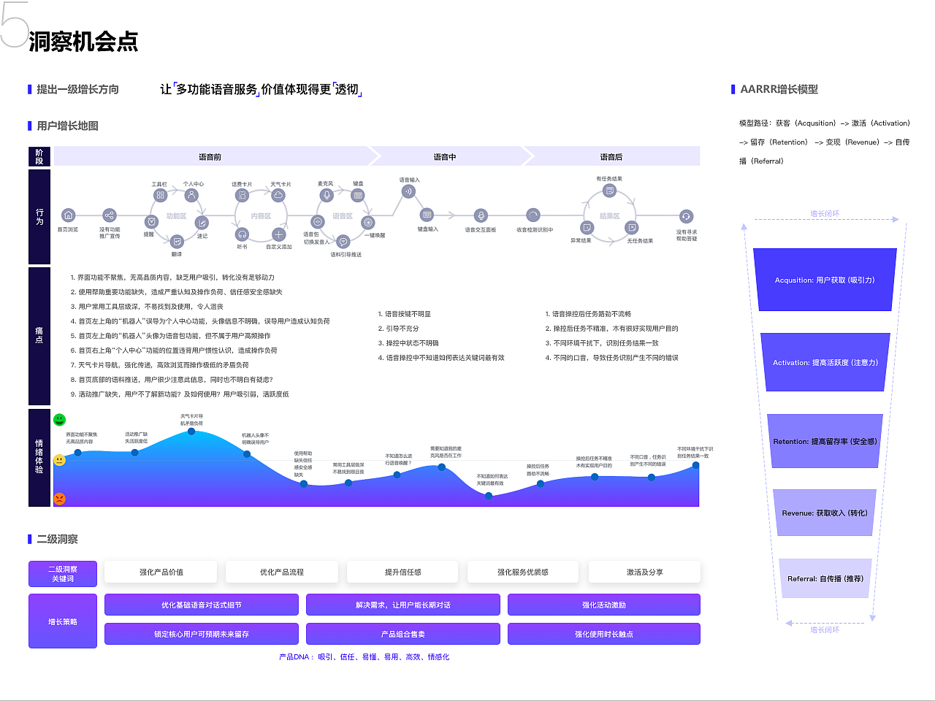935x701 pixels.
Task: Click the 语音交互面板 icon
Action: coord(481,215)
